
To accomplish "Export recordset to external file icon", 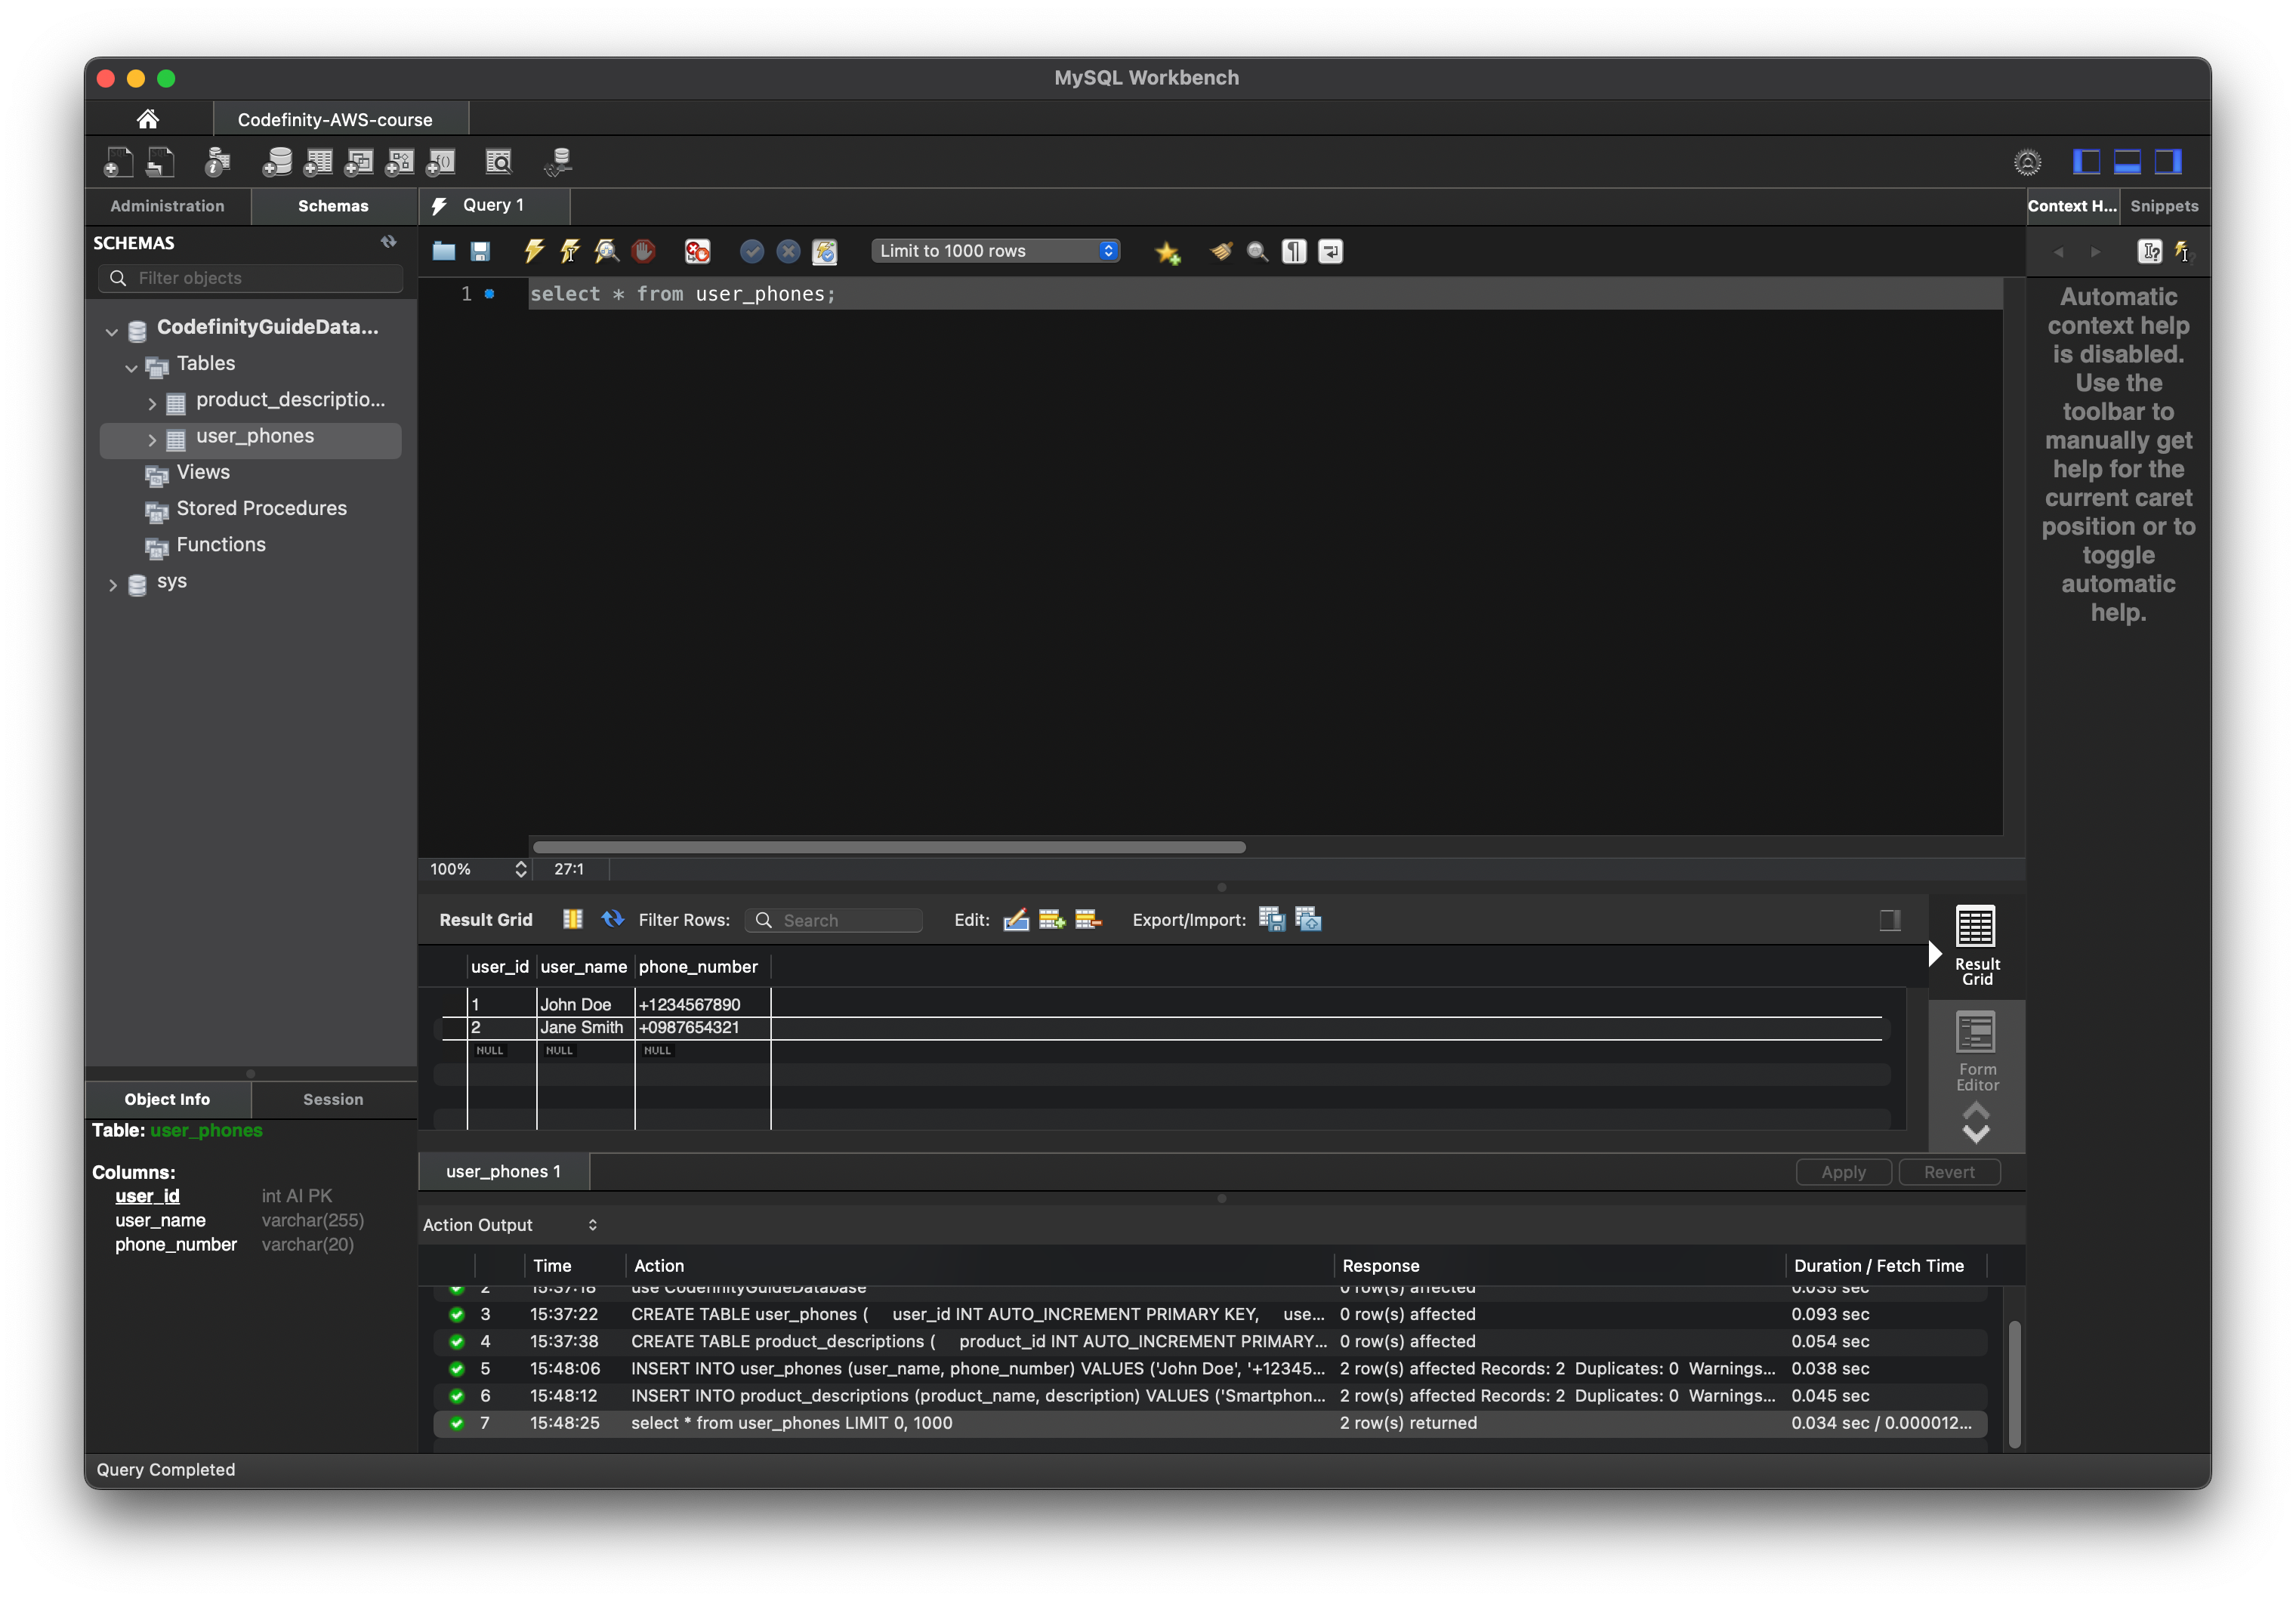I will point(1271,919).
